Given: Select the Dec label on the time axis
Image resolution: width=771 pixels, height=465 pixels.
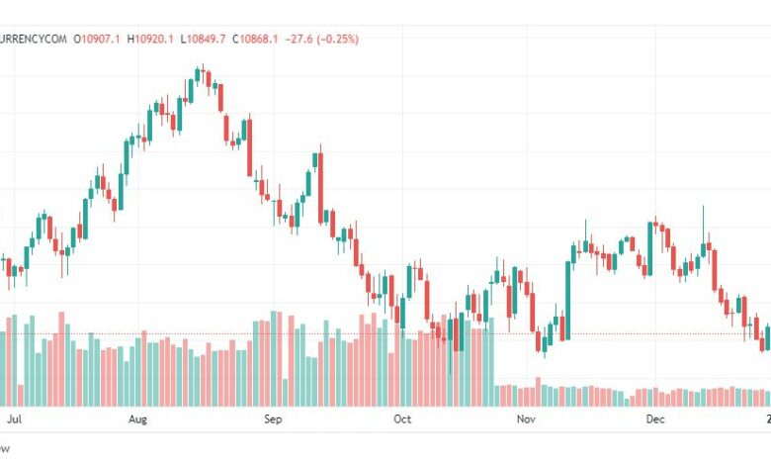Looking at the screenshot, I should click(x=655, y=419).
